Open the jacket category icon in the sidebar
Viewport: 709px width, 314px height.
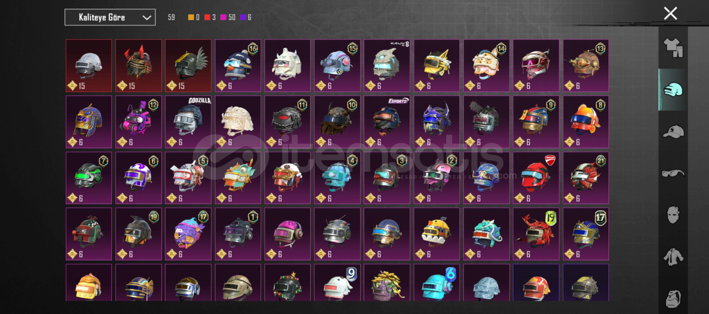673,257
